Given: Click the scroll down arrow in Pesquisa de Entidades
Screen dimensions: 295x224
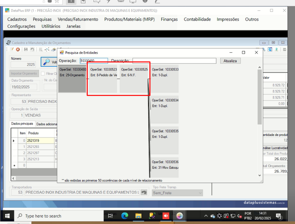Looking at the screenshot, I should (260, 175).
